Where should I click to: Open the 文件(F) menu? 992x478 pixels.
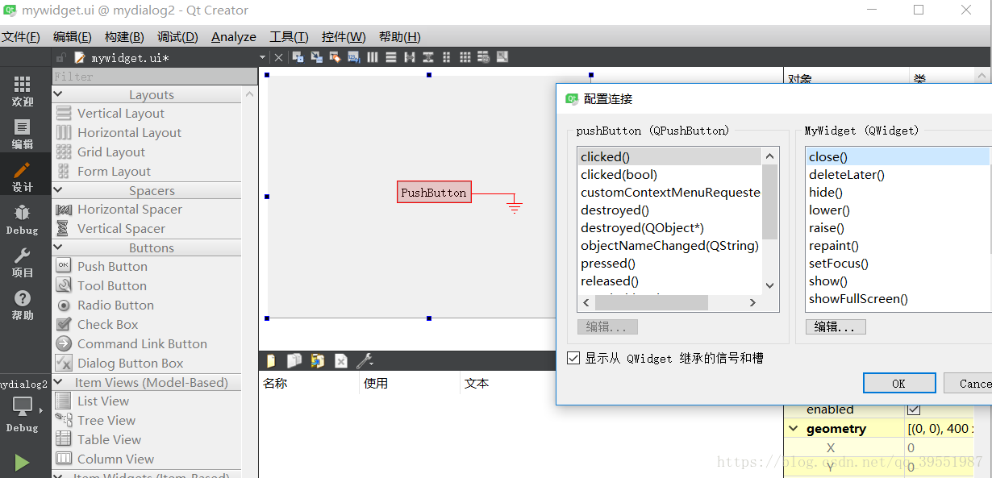click(21, 36)
